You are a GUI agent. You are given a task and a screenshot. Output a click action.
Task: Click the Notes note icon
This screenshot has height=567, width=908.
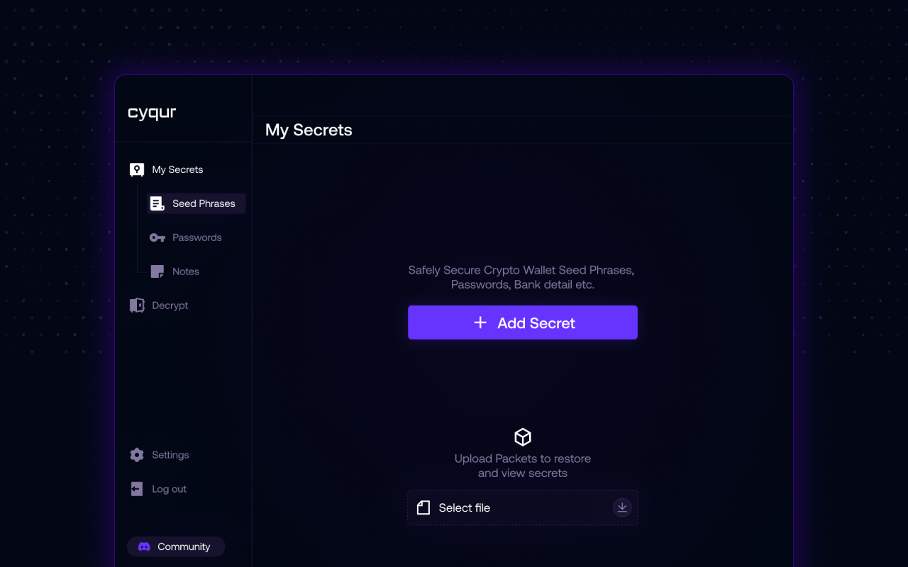click(157, 271)
